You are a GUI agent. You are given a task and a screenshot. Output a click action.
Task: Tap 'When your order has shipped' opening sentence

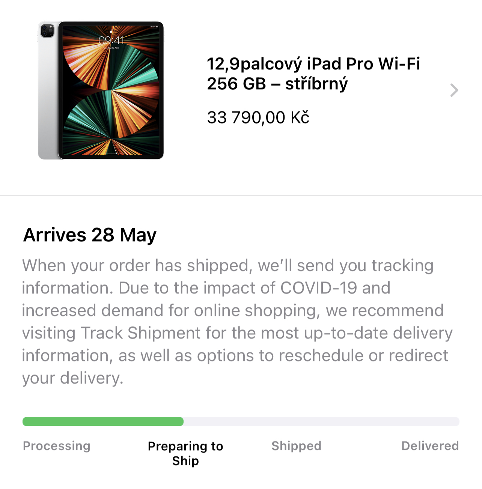click(x=136, y=266)
